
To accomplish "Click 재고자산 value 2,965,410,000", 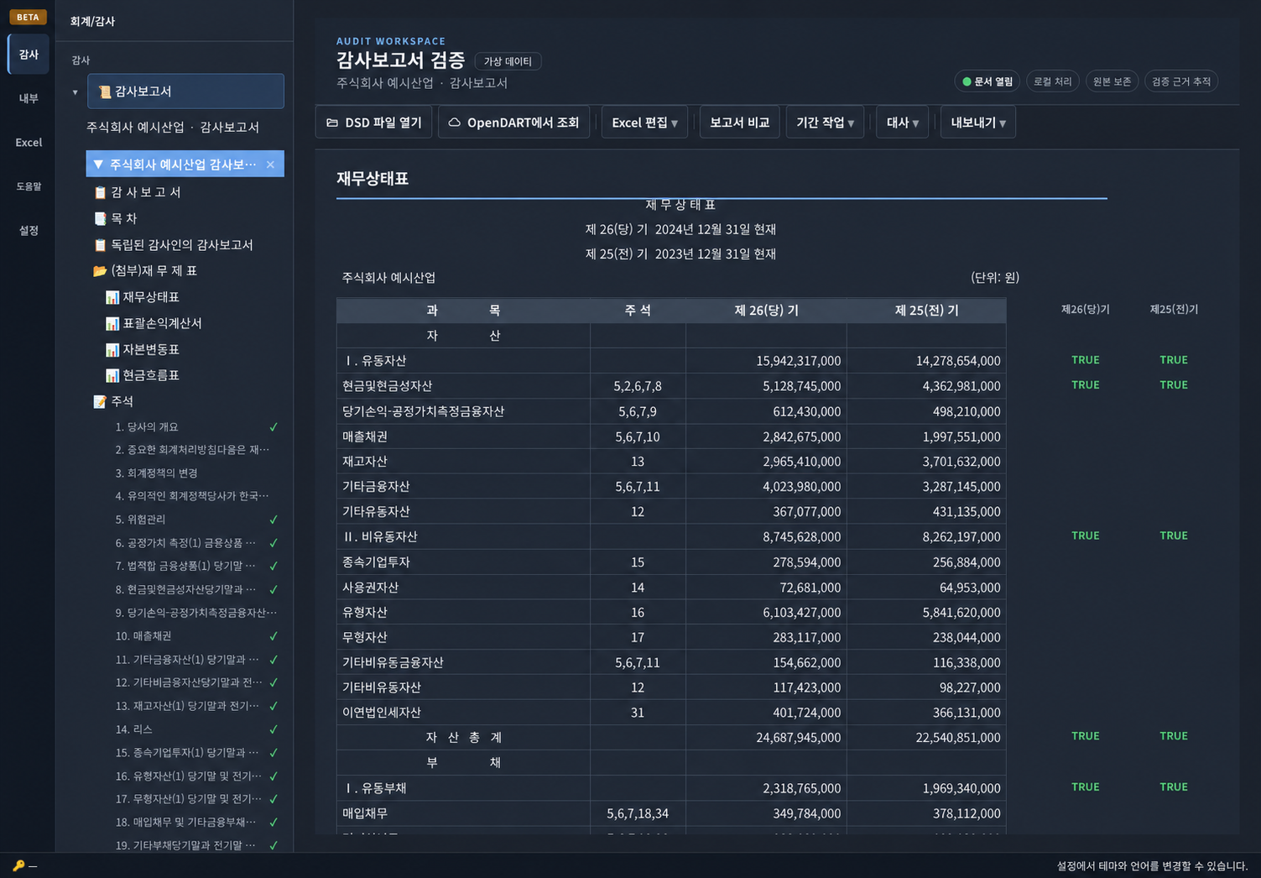I will [x=801, y=462].
